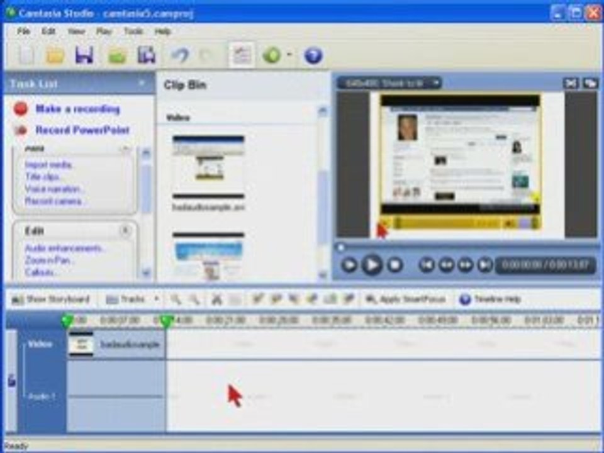Click the Make a recording link
This screenshot has height=453, width=604.
pyautogui.click(x=78, y=109)
